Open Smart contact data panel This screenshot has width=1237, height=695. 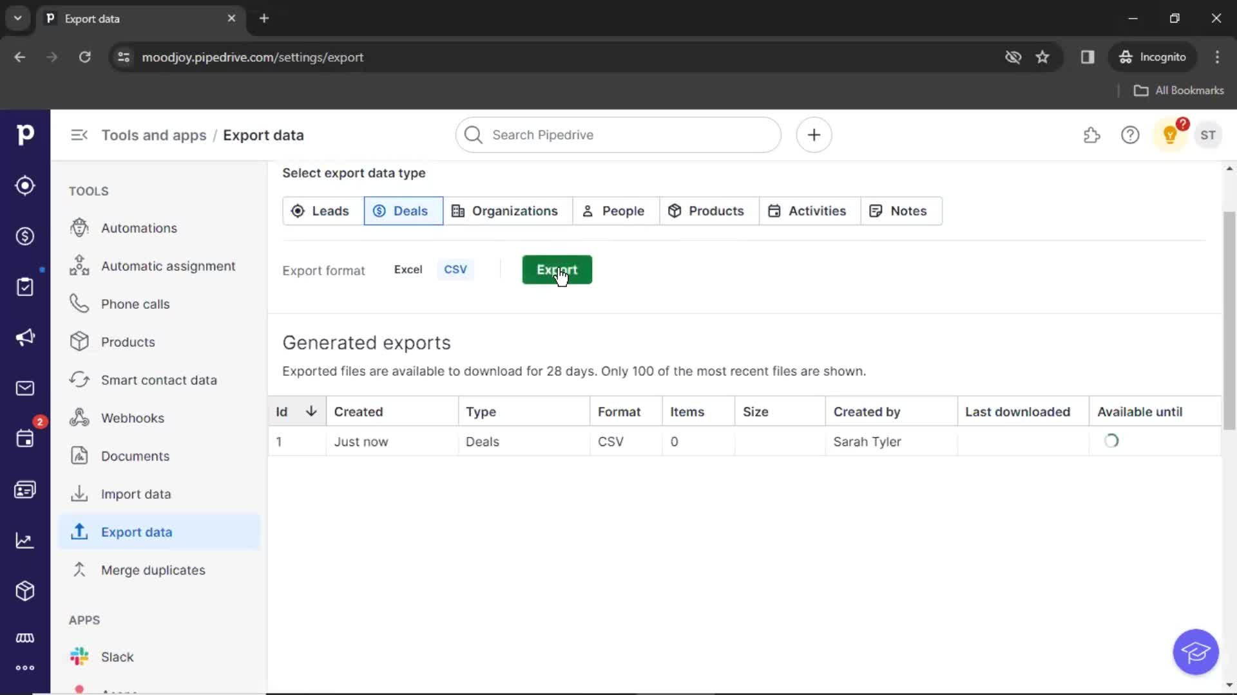(x=159, y=379)
